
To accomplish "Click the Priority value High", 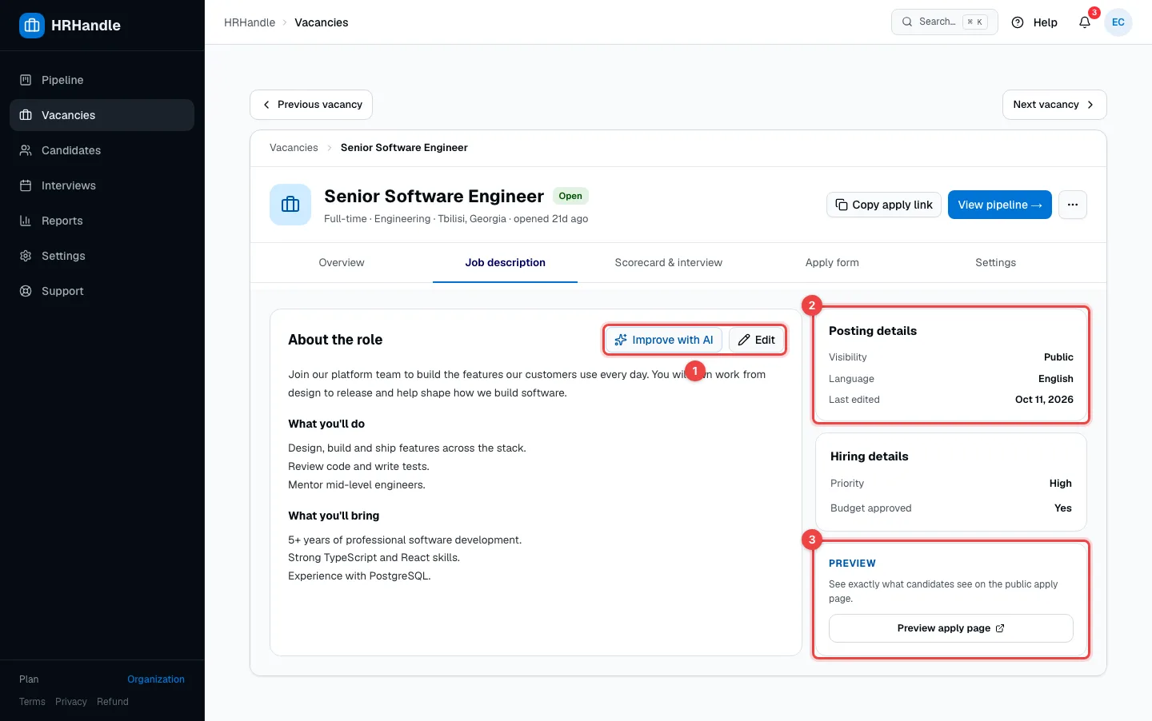I will point(1061,484).
